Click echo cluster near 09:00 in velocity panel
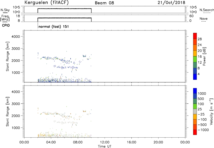 pyautogui.click(x=84, y=111)
